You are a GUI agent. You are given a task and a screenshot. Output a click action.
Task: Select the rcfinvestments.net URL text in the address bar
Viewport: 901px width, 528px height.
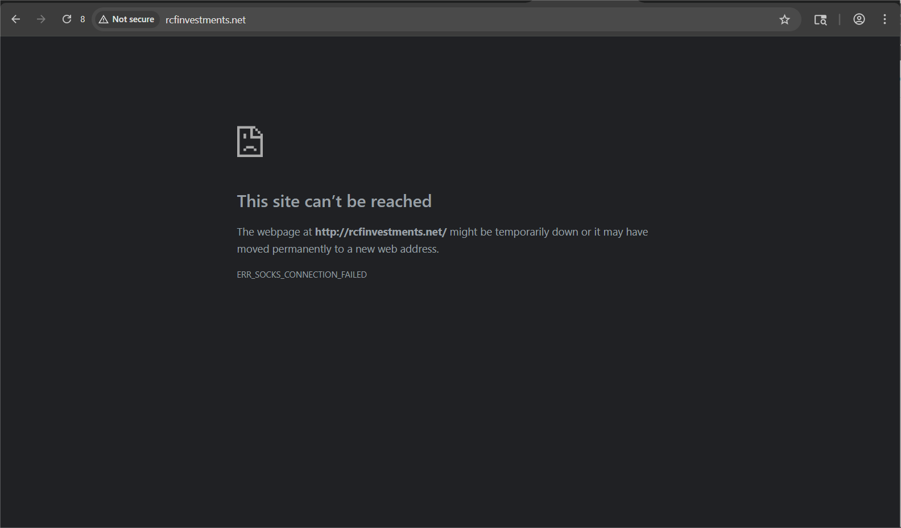(205, 20)
